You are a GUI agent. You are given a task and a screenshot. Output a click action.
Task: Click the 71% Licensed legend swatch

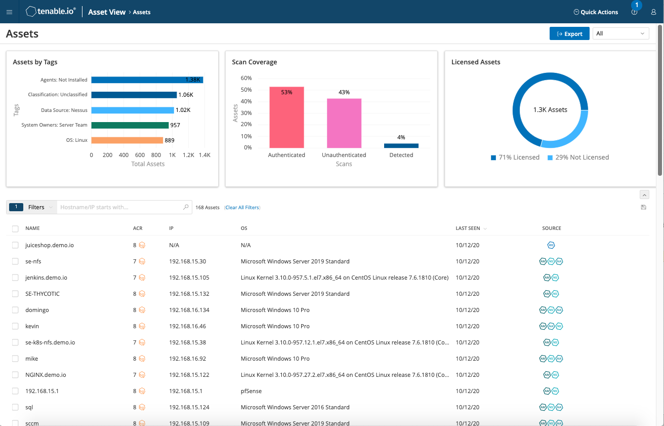[x=493, y=158]
